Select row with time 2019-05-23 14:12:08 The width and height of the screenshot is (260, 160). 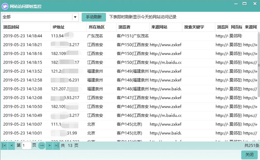129,98
